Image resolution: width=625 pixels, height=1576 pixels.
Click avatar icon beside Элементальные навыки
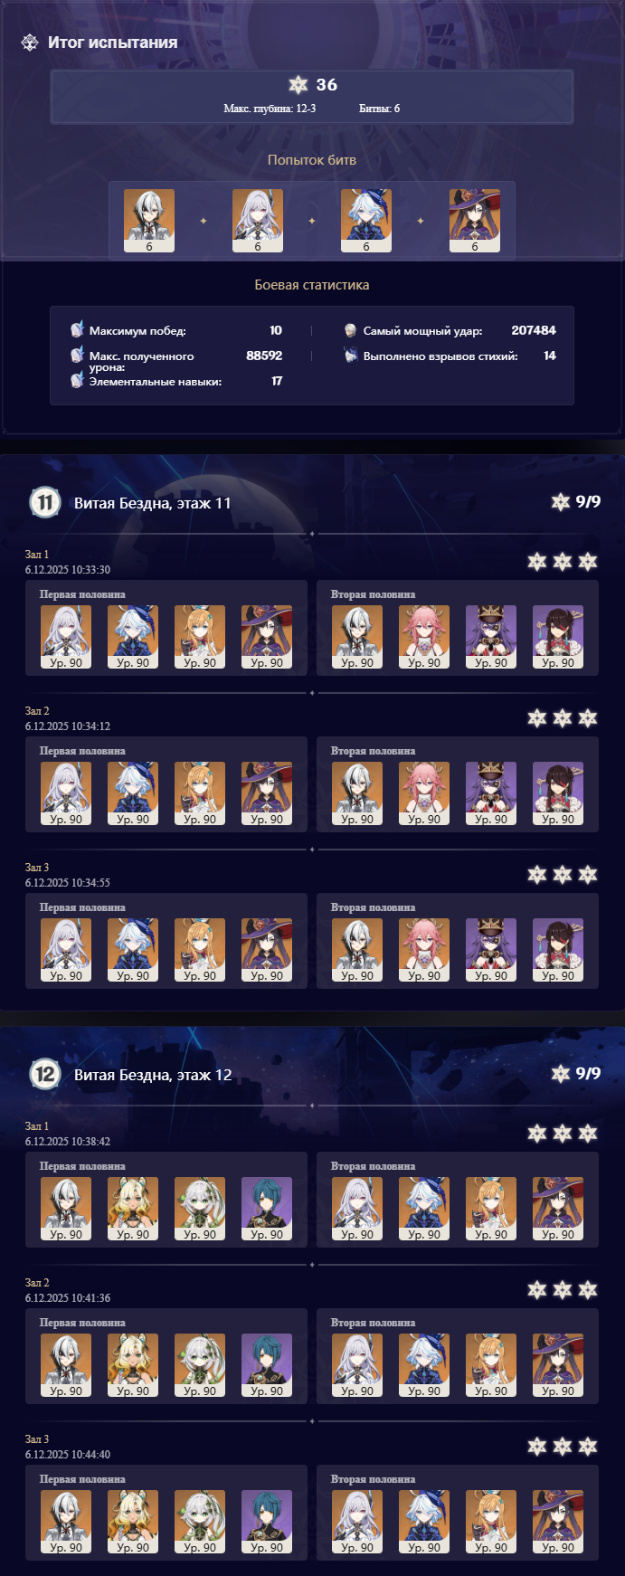(x=78, y=381)
